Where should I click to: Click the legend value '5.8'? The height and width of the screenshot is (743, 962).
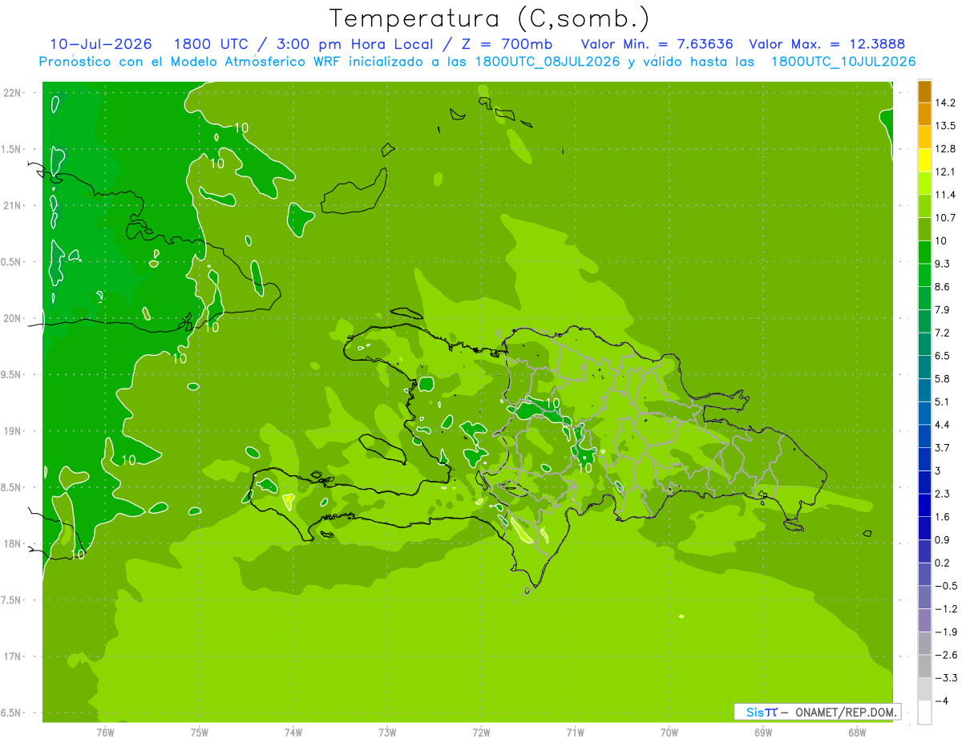(x=943, y=379)
